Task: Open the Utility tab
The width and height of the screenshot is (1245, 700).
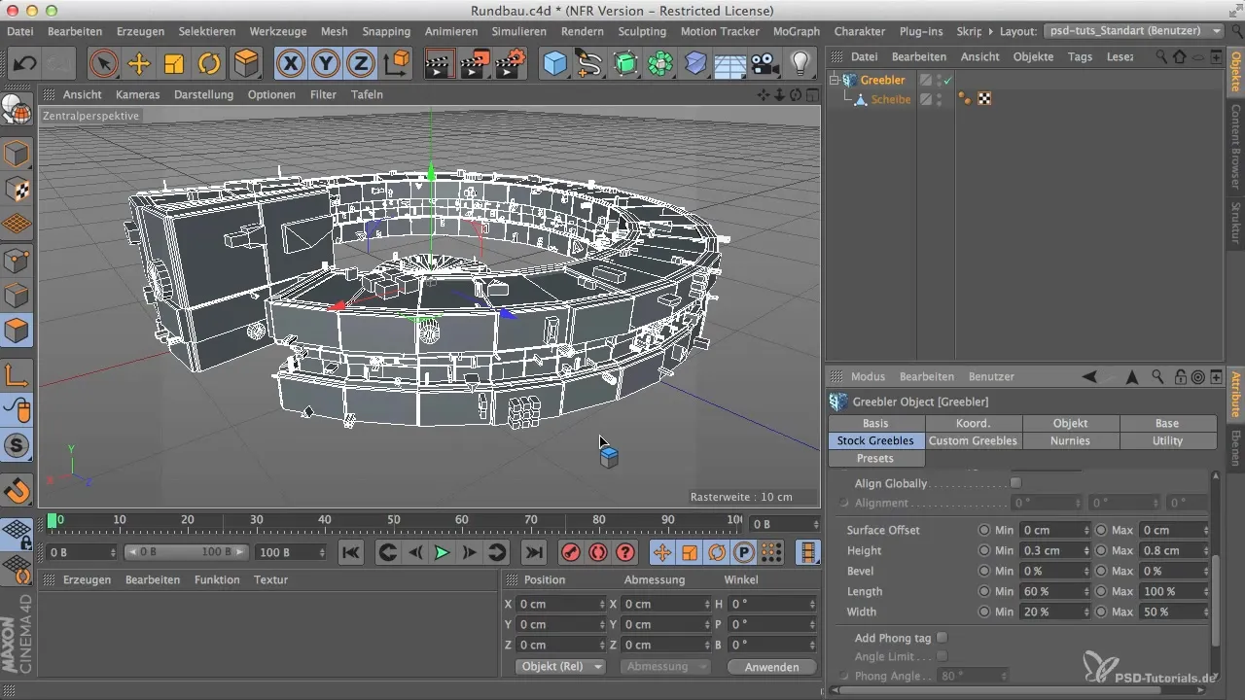Action: 1167,440
